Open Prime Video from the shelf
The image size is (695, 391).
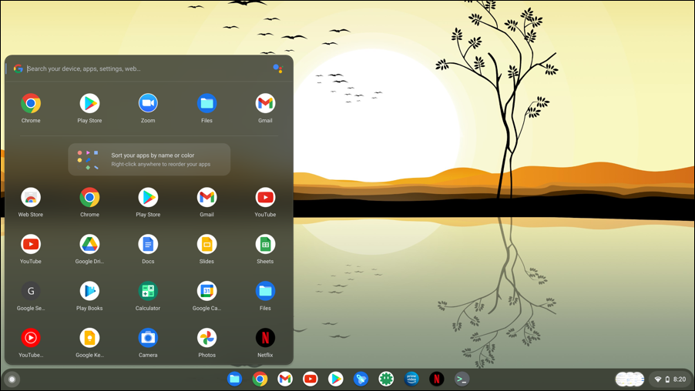[411, 379]
